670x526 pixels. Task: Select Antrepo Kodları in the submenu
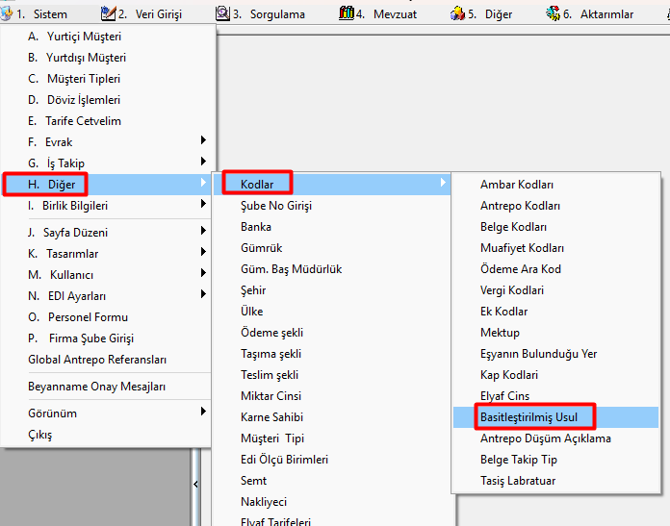[x=520, y=206]
